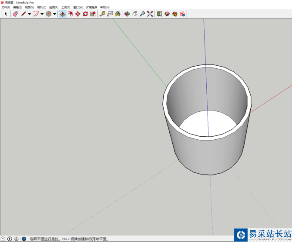
Task: Expand the Line tool dropdown arrow
Action: (29, 14)
